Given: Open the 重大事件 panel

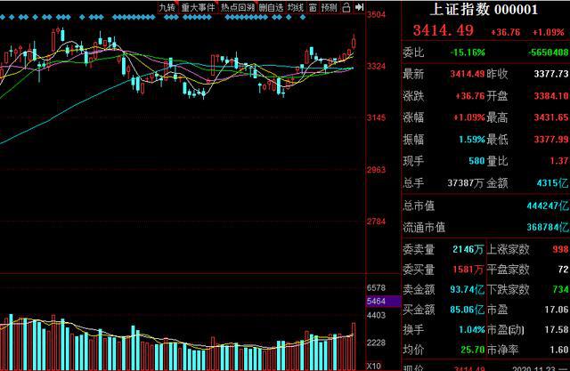Looking at the screenshot, I should tap(198, 7).
